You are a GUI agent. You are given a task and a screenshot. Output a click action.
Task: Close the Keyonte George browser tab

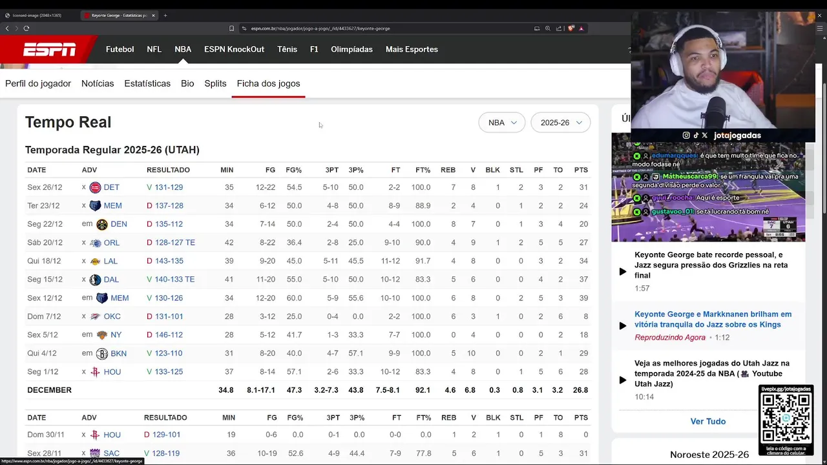coord(153,15)
